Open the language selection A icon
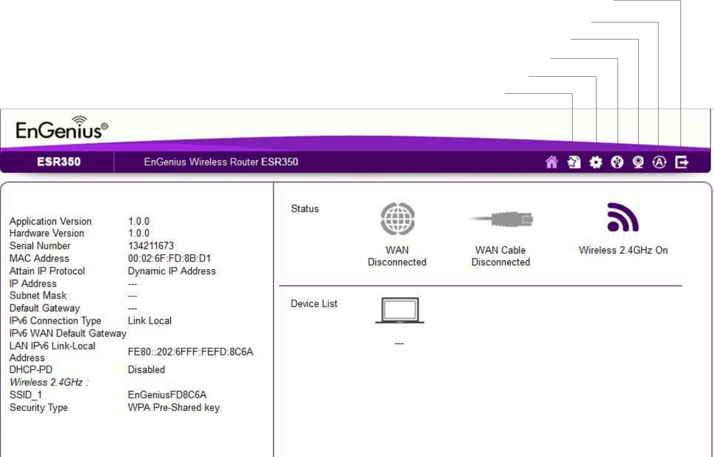Screen dimensions: 714x457 tap(659, 162)
